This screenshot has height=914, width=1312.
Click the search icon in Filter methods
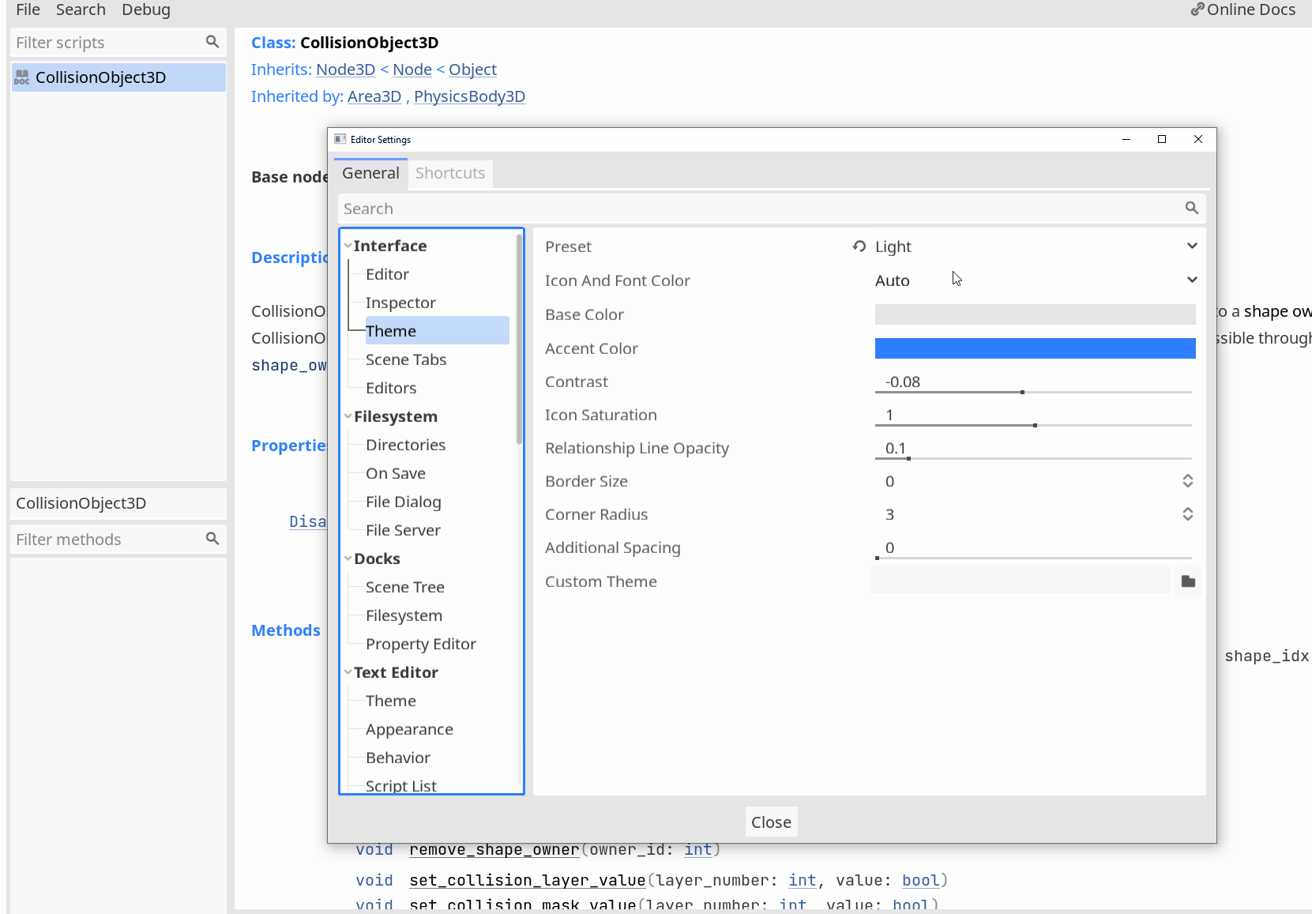point(212,539)
